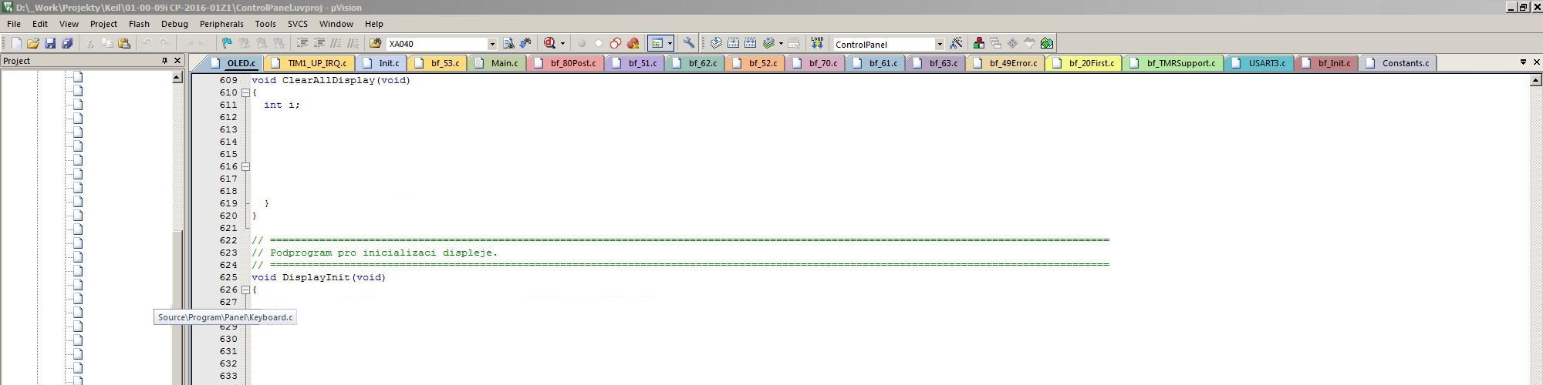Click the Paste clipboard icon
Screen dimensions: 1543x385
pyautogui.click(x=123, y=44)
